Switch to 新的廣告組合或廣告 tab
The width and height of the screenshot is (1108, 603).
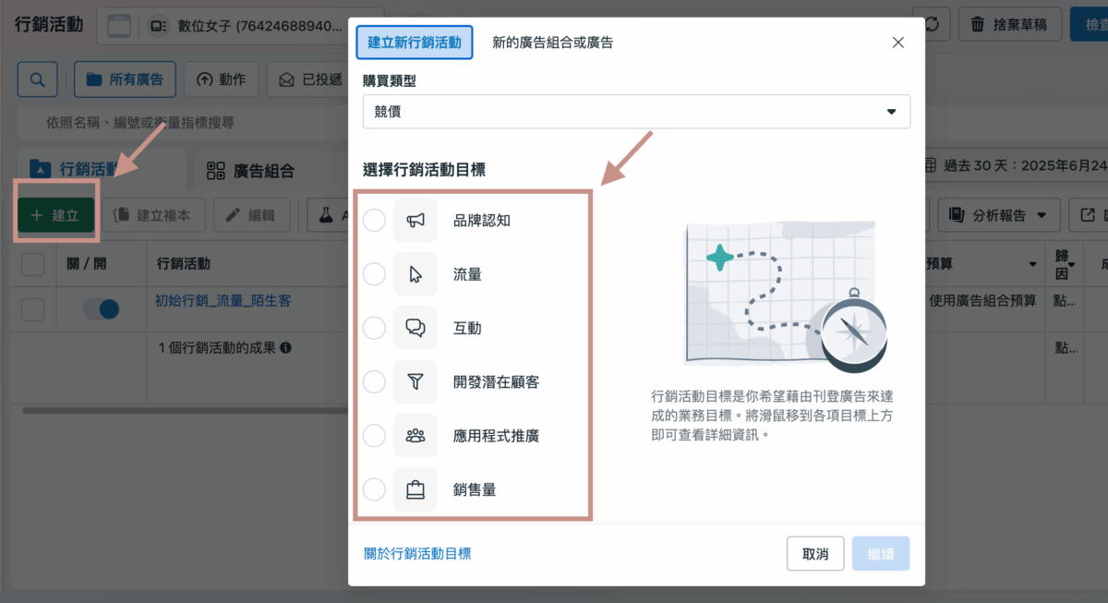click(552, 42)
